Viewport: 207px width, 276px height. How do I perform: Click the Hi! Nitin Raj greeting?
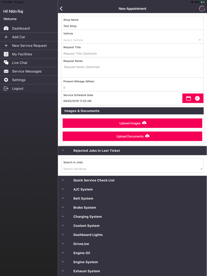(13, 11)
